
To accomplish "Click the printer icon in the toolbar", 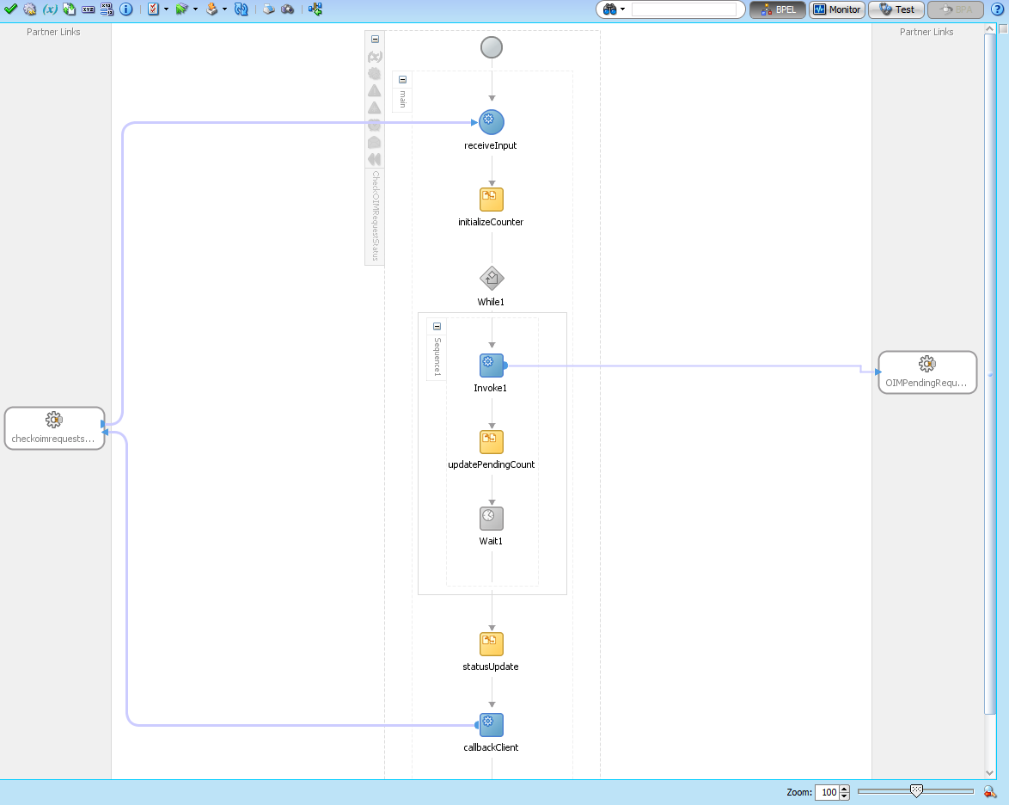I will [267, 9].
